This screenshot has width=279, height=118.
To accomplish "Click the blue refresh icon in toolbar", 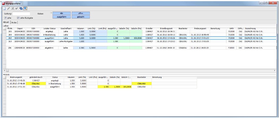I will (x=21, y=8).
